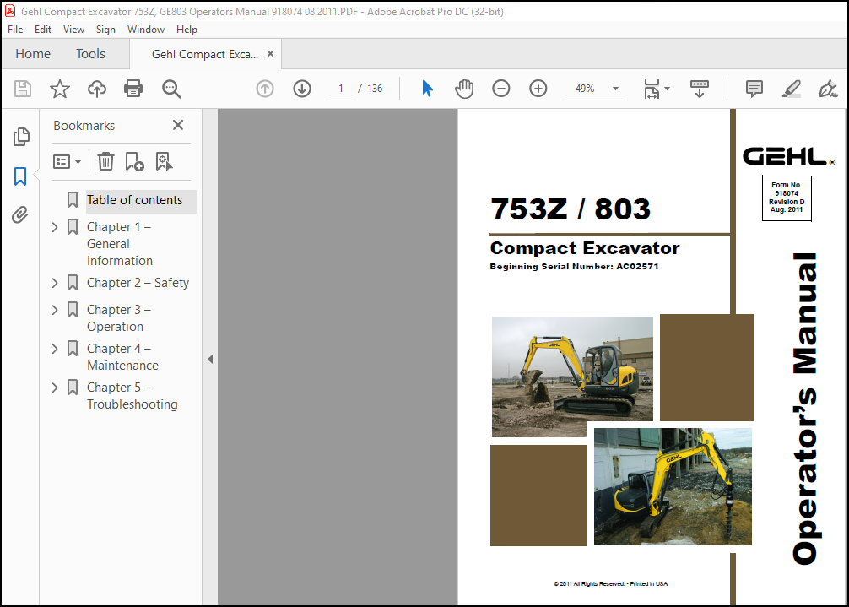Go to next page arrow
Viewport: 849px width, 607px height.
[x=302, y=89]
